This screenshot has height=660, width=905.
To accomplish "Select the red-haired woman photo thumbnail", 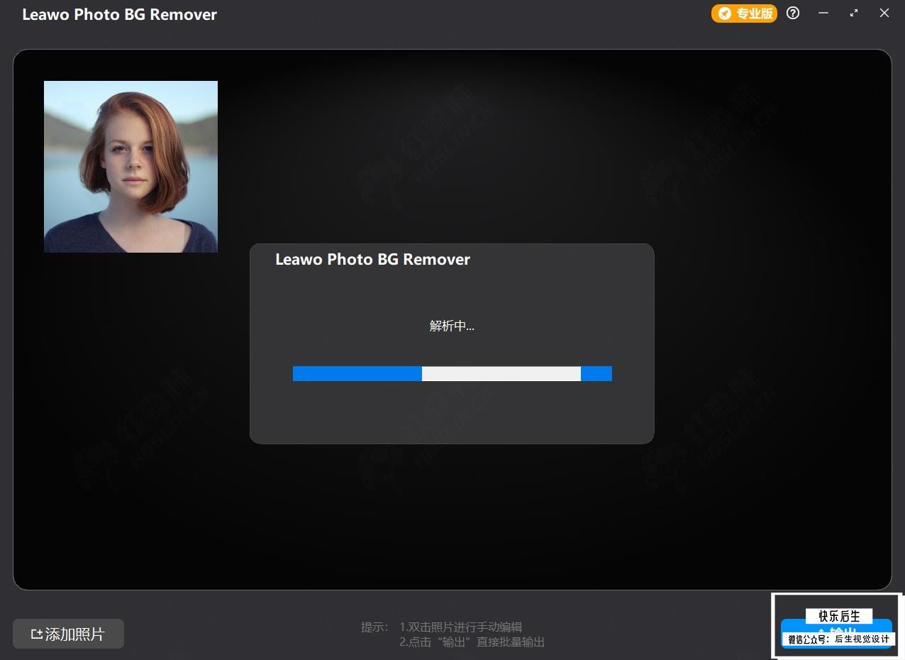I will pos(131,167).
